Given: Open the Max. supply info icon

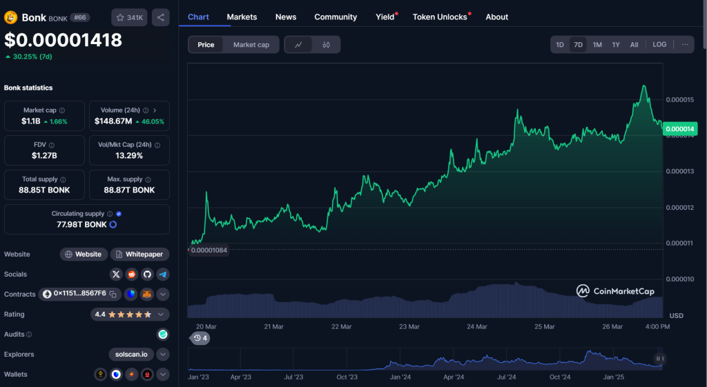Looking at the screenshot, I should point(148,179).
